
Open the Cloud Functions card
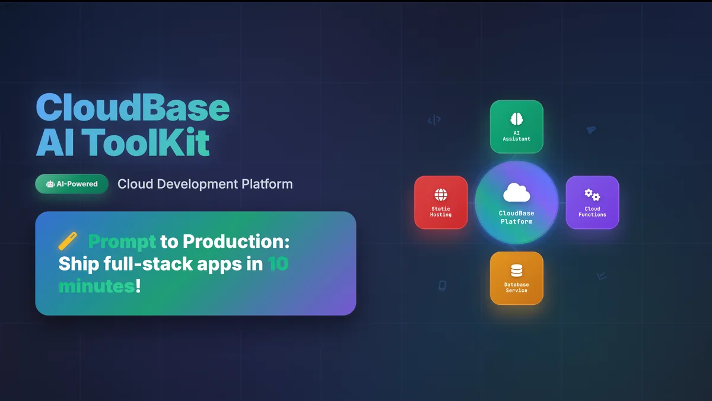tap(592, 202)
